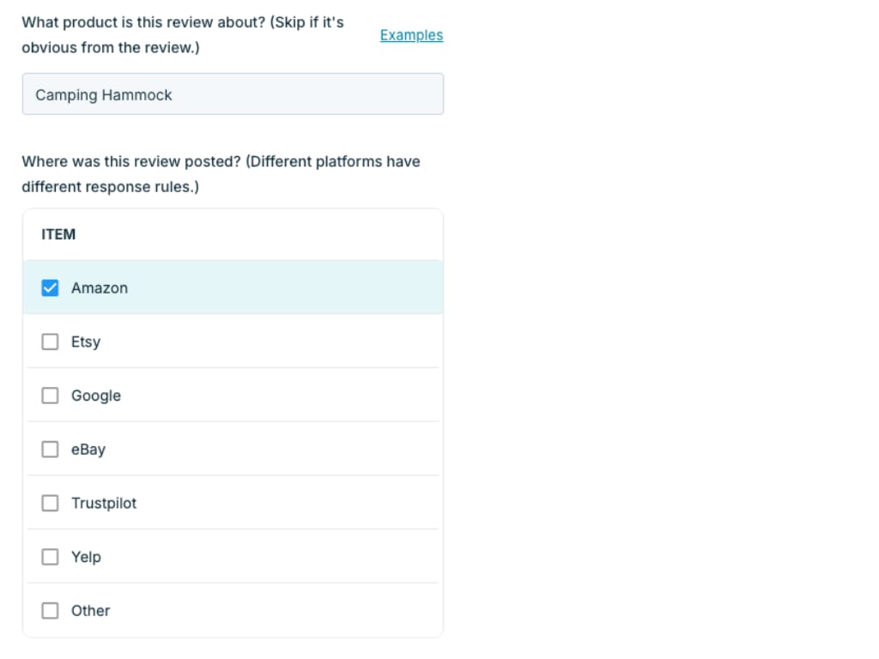Click the Etsy platform label

coord(86,342)
